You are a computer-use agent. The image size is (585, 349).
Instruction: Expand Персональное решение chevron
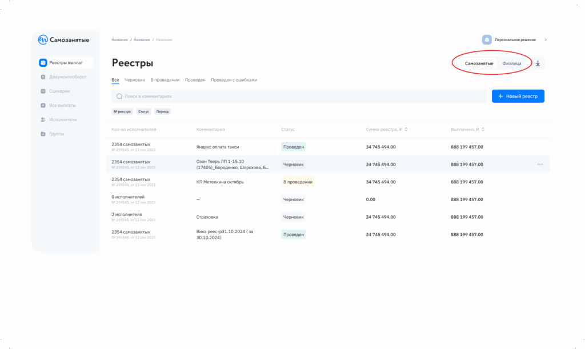coord(546,40)
